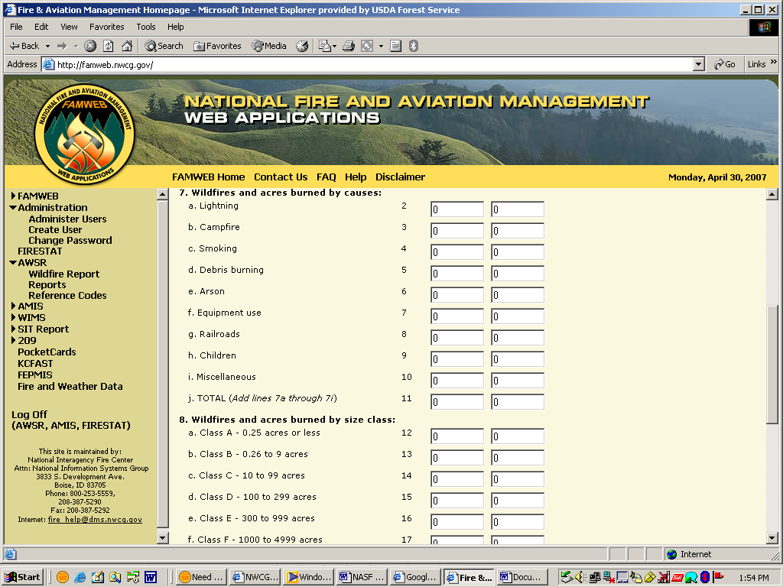The height and width of the screenshot is (587, 783).
Task: Open the Favorites menu in menu bar
Action: pyautogui.click(x=106, y=27)
